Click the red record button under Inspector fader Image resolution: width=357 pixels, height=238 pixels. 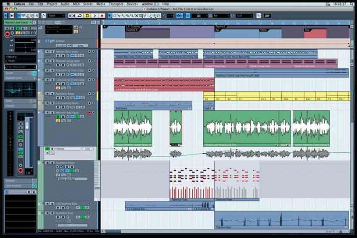click(x=20, y=170)
